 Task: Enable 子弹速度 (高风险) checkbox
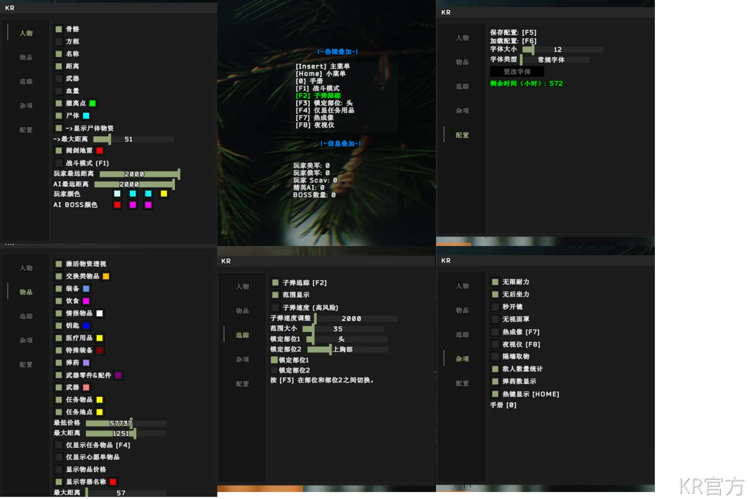click(x=275, y=307)
